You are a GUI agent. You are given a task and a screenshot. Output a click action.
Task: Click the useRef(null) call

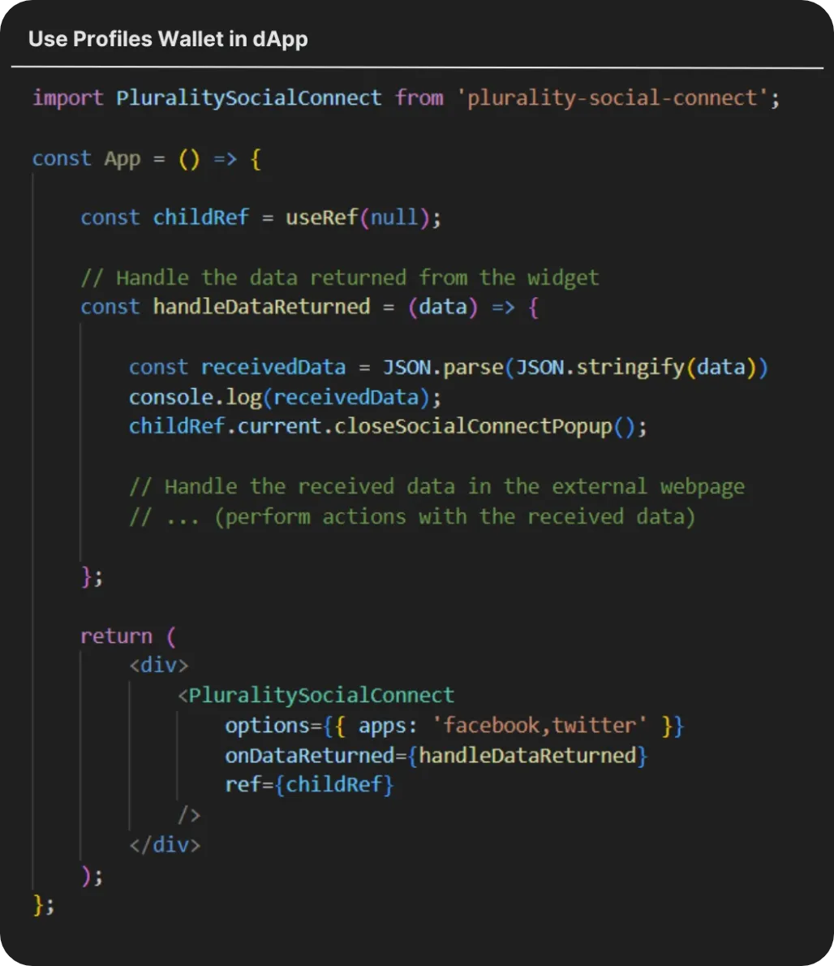click(x=363, y=217)
